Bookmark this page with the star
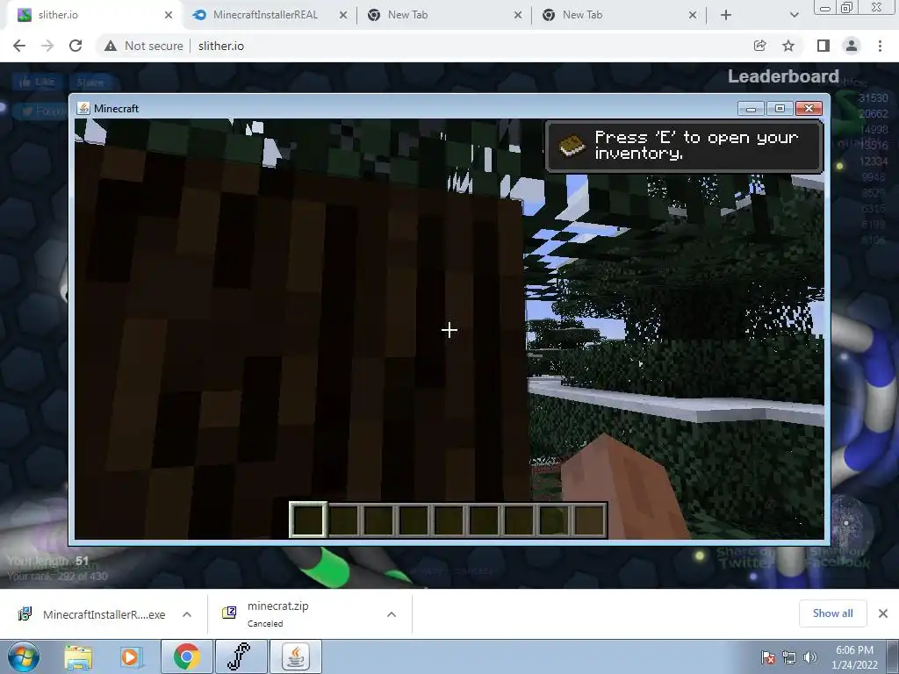 pos(788,46)
